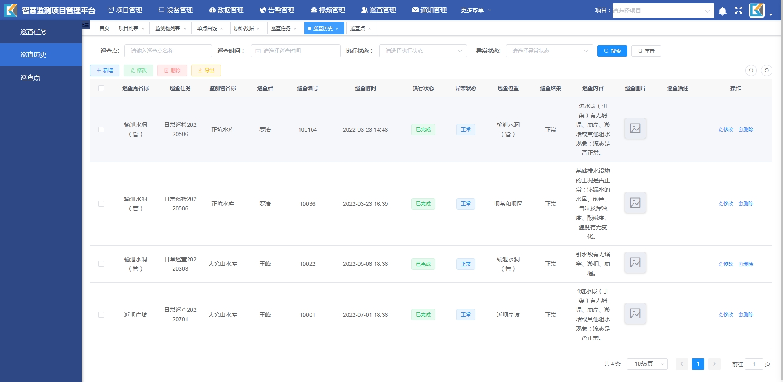
Task: Select the checkbox for record 10036
Action: [101, 204]
